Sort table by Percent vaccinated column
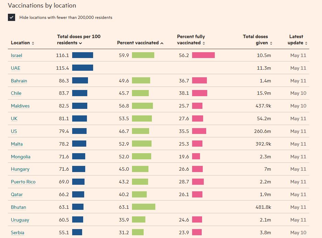The height and width of the screenshot is (238, 322). (x=140, y=43)
